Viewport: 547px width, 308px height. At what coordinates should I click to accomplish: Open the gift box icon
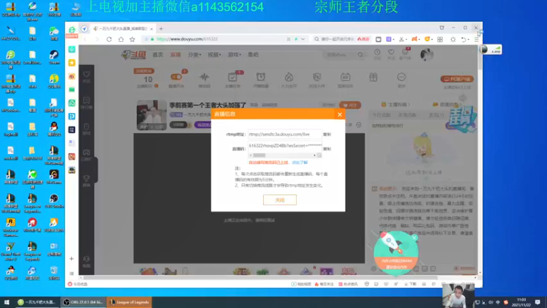tap(373, 77)
